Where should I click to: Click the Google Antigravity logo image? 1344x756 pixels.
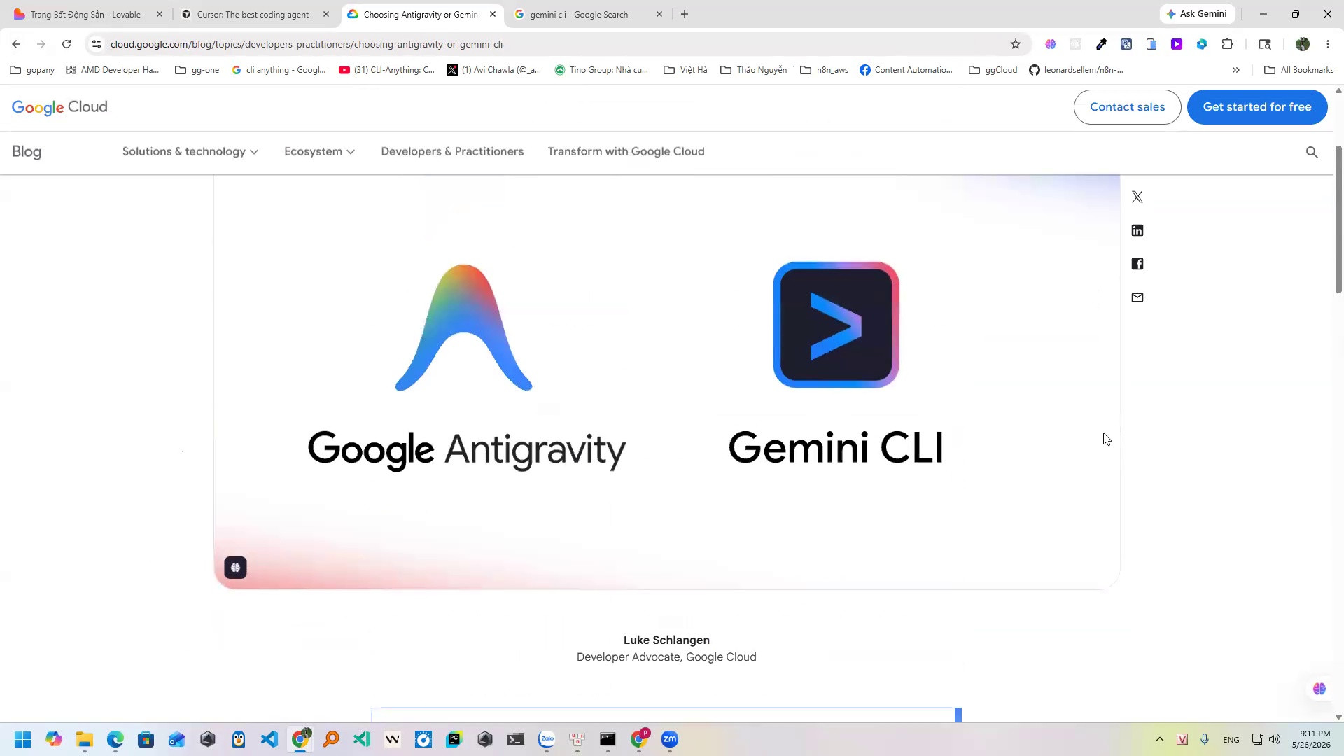point(464,327)
